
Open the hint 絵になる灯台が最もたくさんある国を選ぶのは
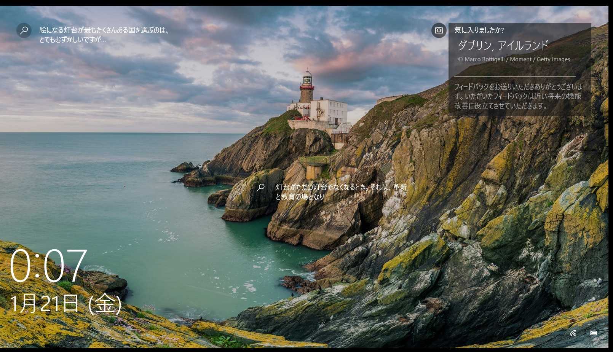pos(104,30)
